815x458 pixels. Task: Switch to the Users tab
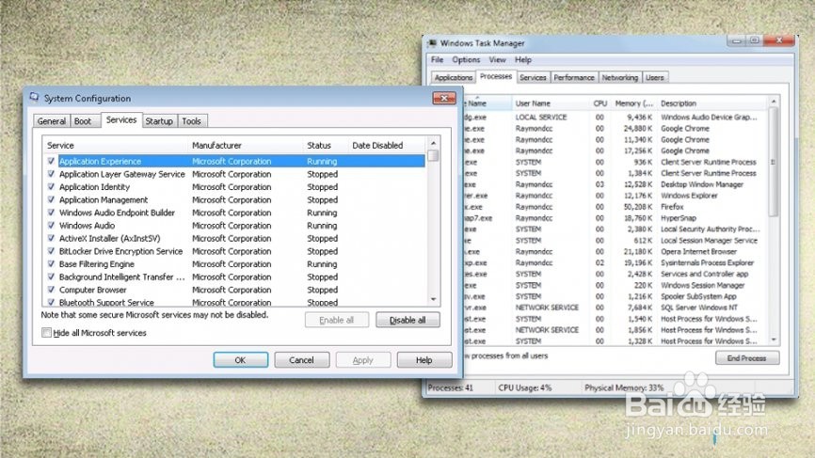tap(654, 77)
